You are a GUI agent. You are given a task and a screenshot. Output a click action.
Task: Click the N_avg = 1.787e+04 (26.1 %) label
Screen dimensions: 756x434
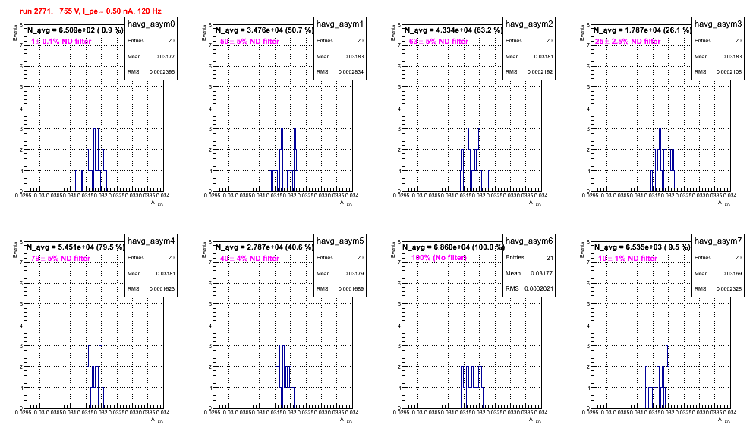tap(642, 30)
